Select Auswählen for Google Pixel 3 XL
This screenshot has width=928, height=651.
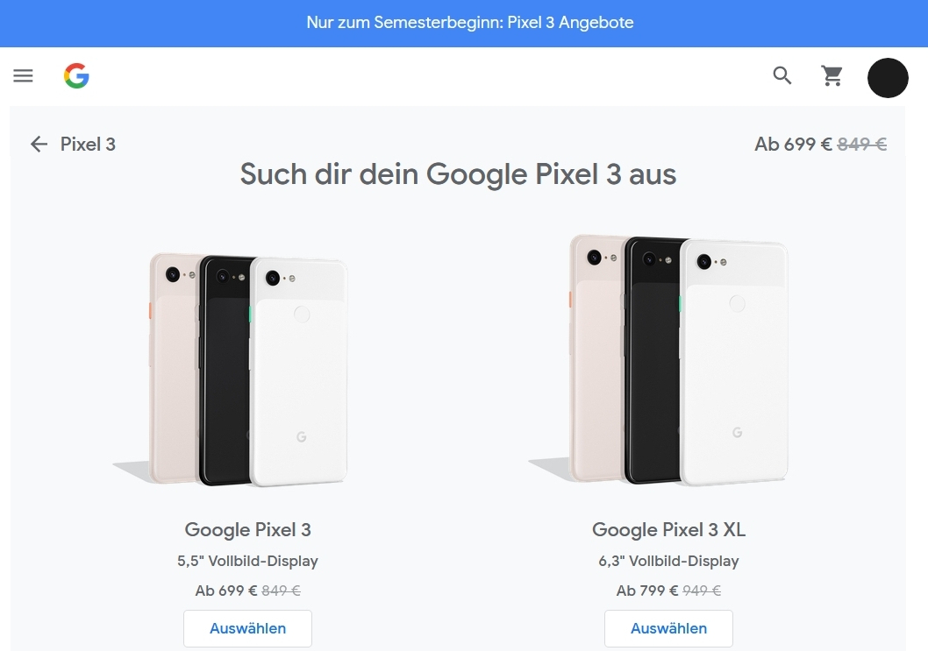click(x=668, y=628)
